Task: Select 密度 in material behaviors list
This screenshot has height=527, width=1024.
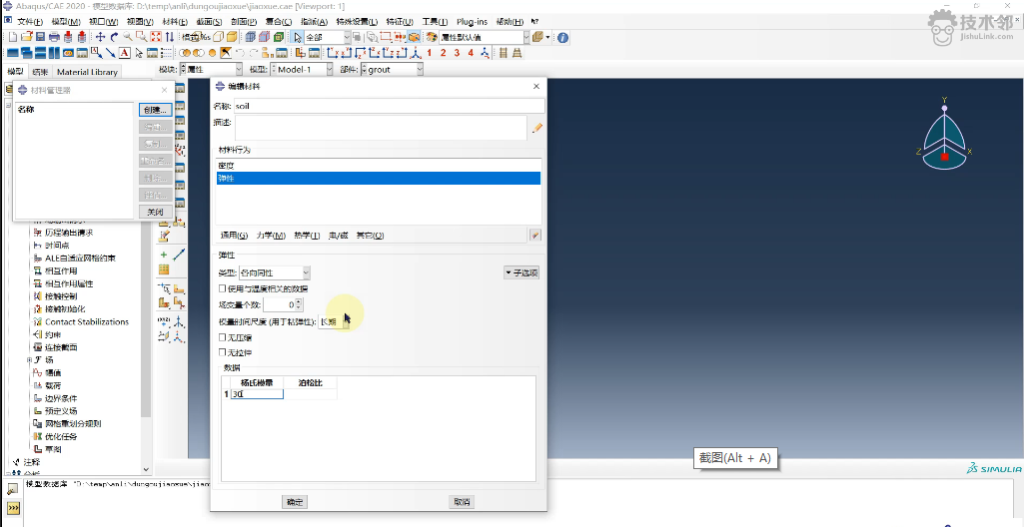Action: pyautogui.click(x=378, y=166)
